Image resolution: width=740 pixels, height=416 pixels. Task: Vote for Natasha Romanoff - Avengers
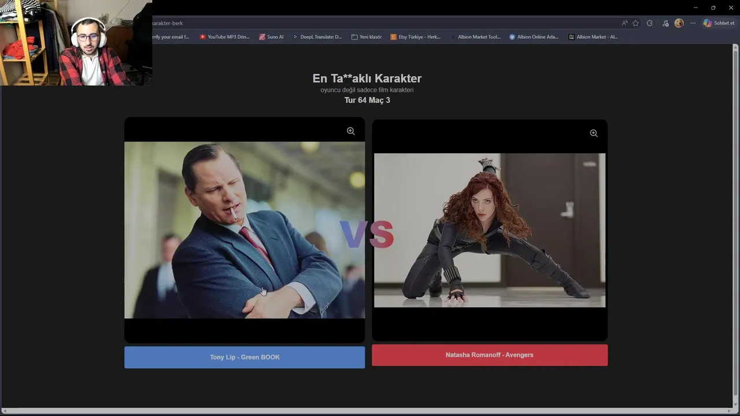(490, 355)
